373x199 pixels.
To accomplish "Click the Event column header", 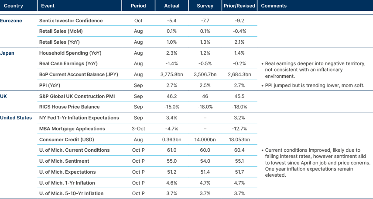I will [x=46, y=6].
